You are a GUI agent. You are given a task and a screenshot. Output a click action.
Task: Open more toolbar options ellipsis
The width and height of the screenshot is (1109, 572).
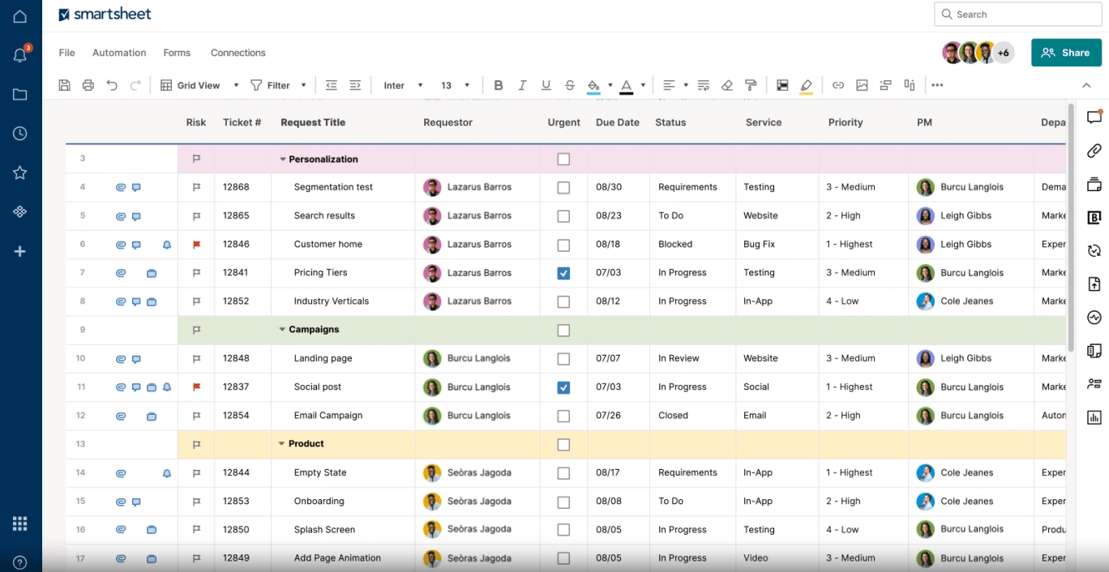(937, 85)
